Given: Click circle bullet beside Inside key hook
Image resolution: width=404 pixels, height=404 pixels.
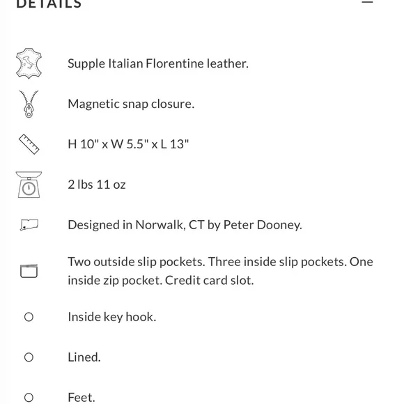Looking at the screenshot, I should coord(29,317).
